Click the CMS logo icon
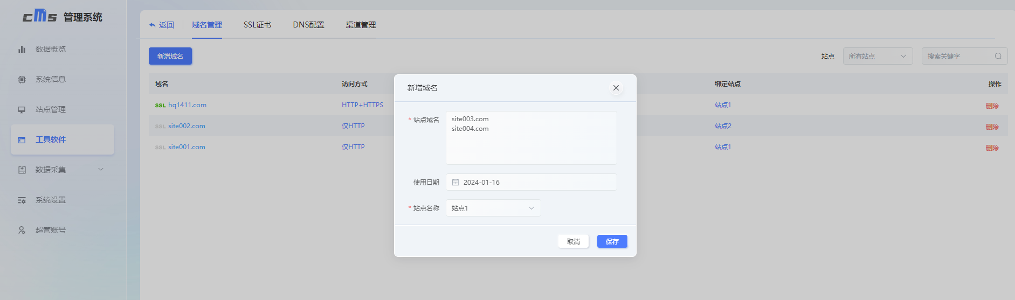Screen dimensions: 1015x300 point(40,16)
